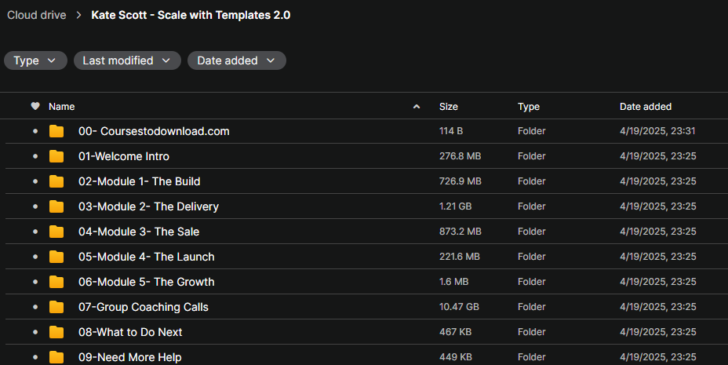Toggle the Name sort direction arrow
Screen dimensions: 728x365
click(417, 106)
